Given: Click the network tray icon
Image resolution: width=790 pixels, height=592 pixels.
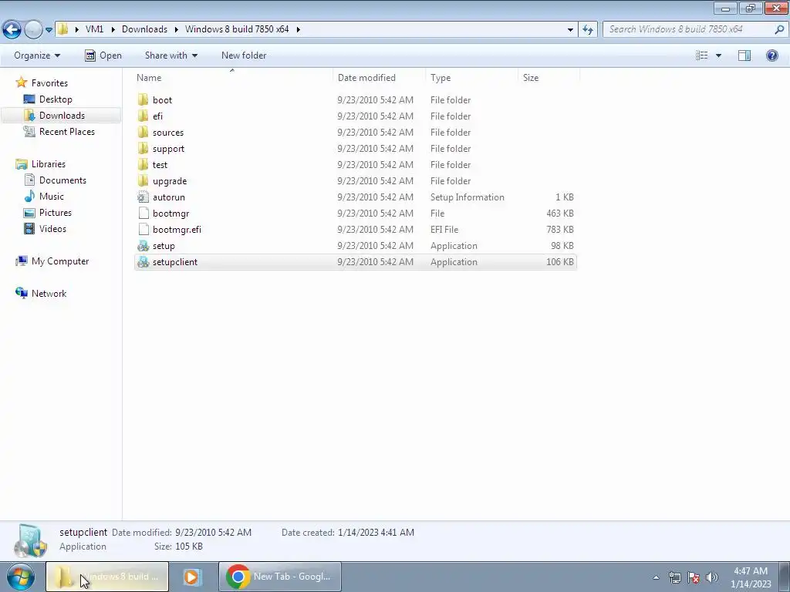Looking at the screenshot, I should pos(674,577).
